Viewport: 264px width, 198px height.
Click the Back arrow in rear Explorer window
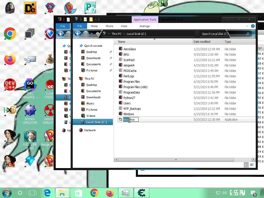pos(61,34)
